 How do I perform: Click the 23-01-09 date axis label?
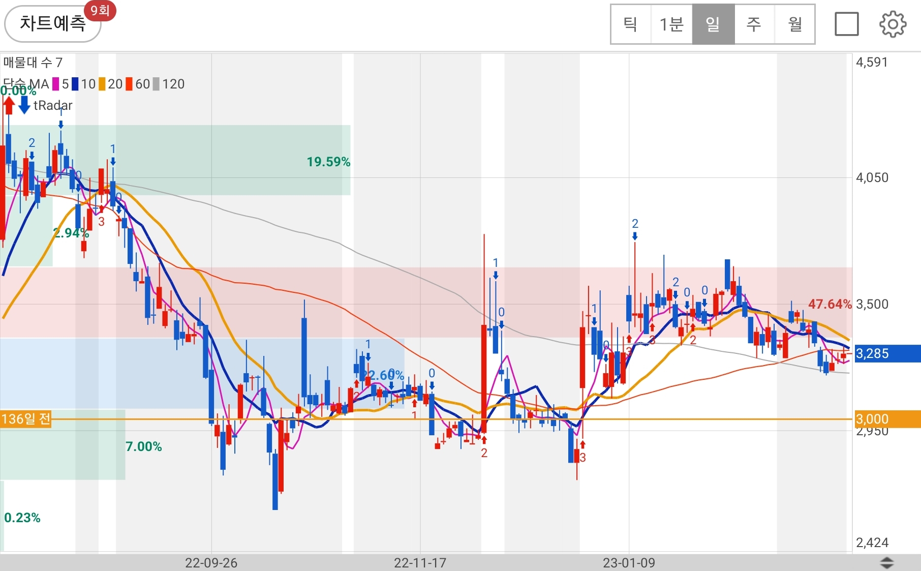[629, 563]
